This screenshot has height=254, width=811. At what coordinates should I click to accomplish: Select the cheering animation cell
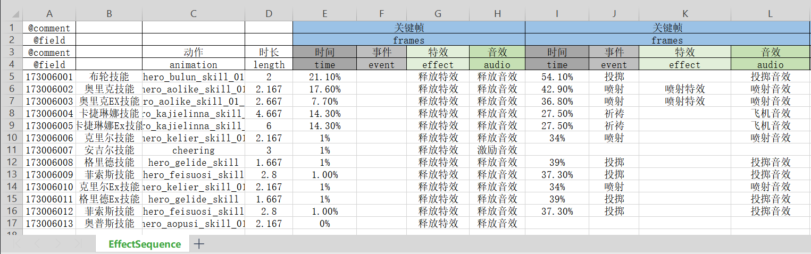point(193,150)
